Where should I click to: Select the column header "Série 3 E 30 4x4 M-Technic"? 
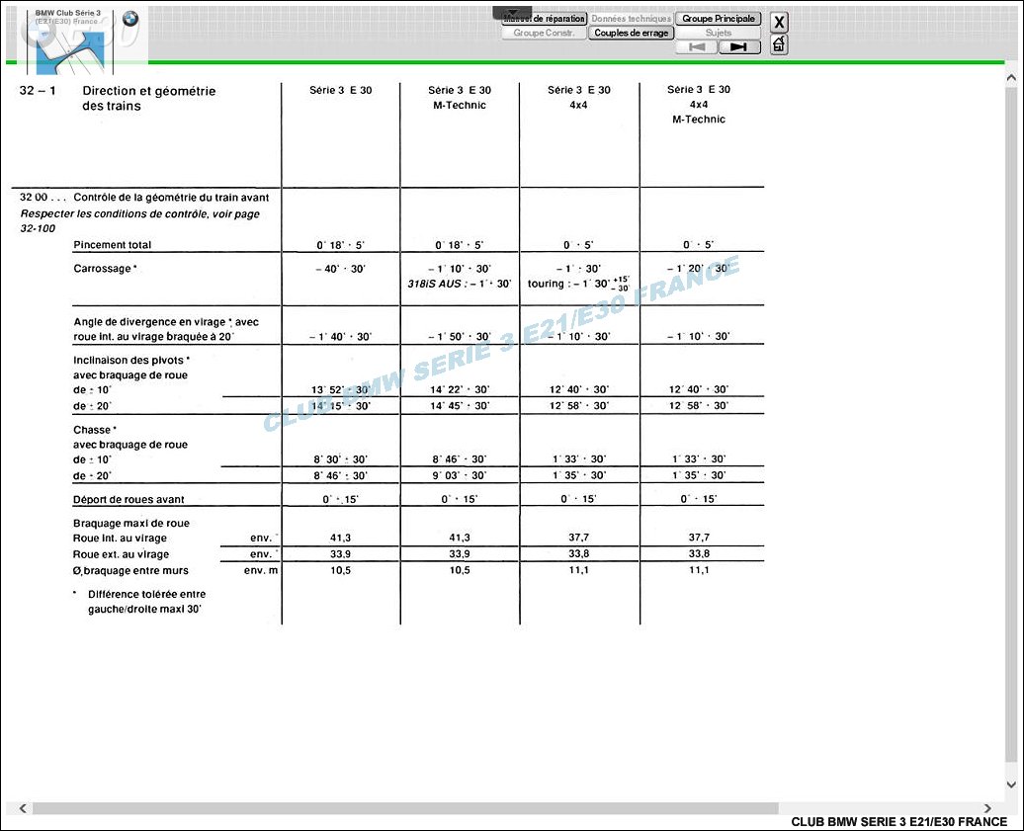699,105
